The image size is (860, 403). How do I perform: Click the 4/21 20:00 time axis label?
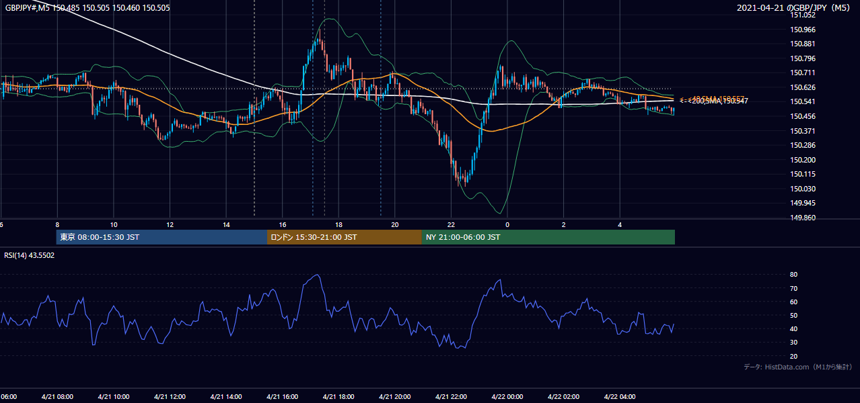tap(395, 397)
